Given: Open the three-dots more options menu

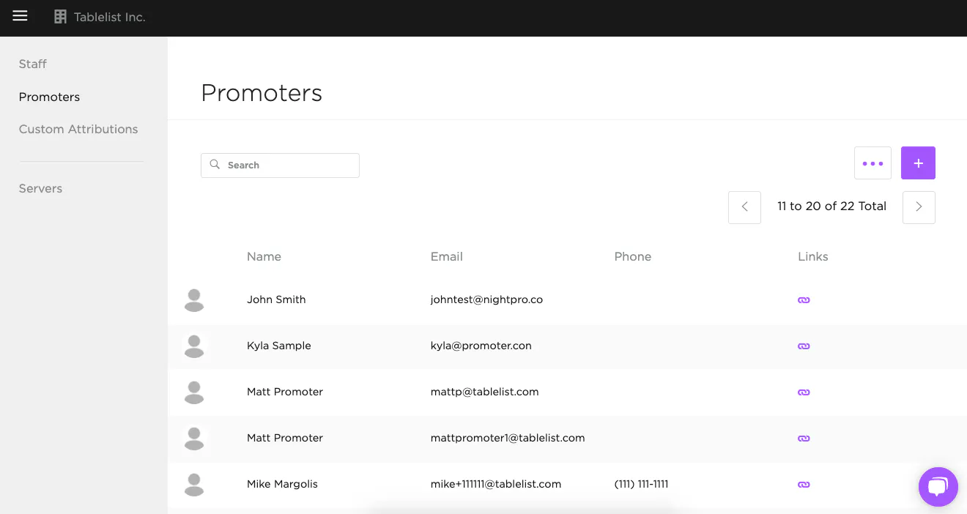Looking at the screenshot, I should [x=872, y=163].
